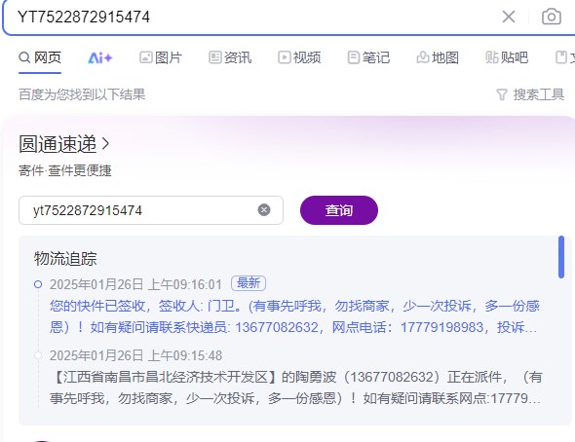Click the 寄件·查件更便捷 subtitle
This screenshot has width=575, height=442.
pos(65,170)
